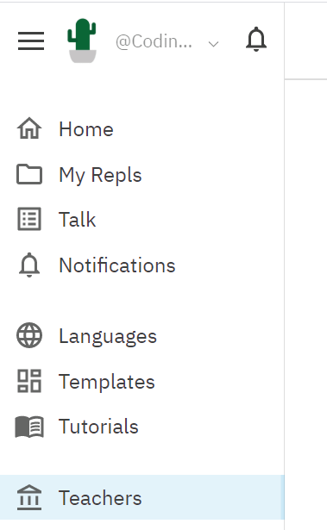Click the Languages globe icon
The image size is (327, 530).
point(29,335)
